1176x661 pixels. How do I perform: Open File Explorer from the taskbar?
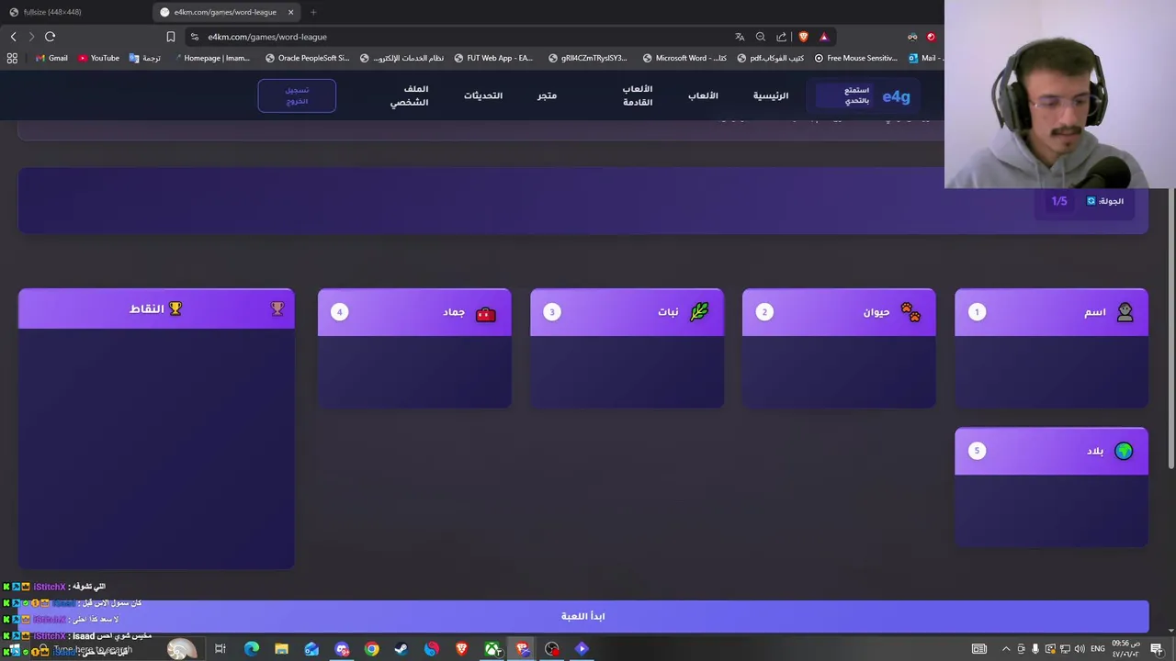281,649
